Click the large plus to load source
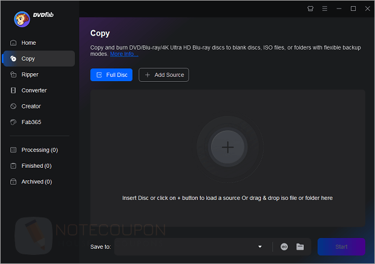The image size is (375, 264). [x=227, y=147]
